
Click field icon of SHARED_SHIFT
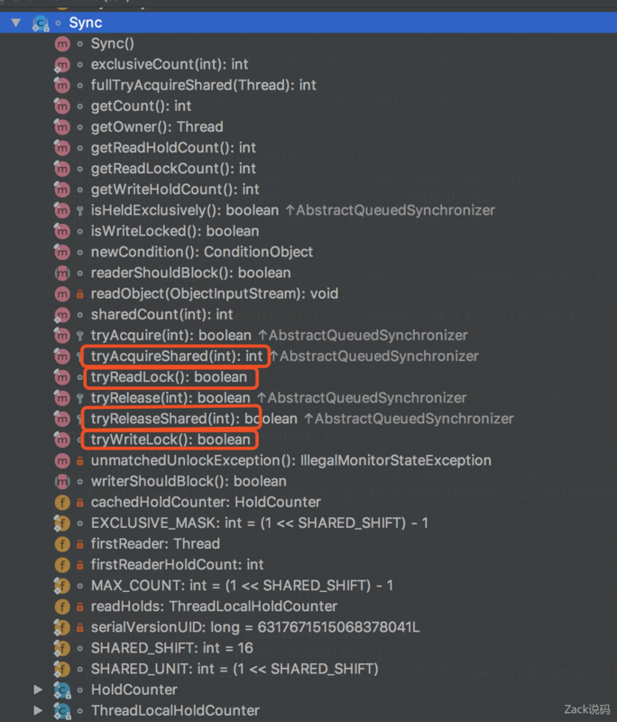click(x=62, y=648)
